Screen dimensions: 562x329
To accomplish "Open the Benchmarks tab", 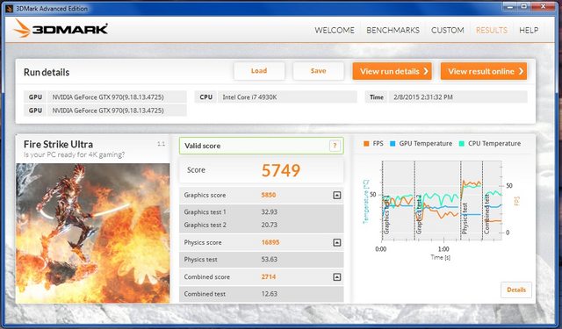I will [393, 31].
